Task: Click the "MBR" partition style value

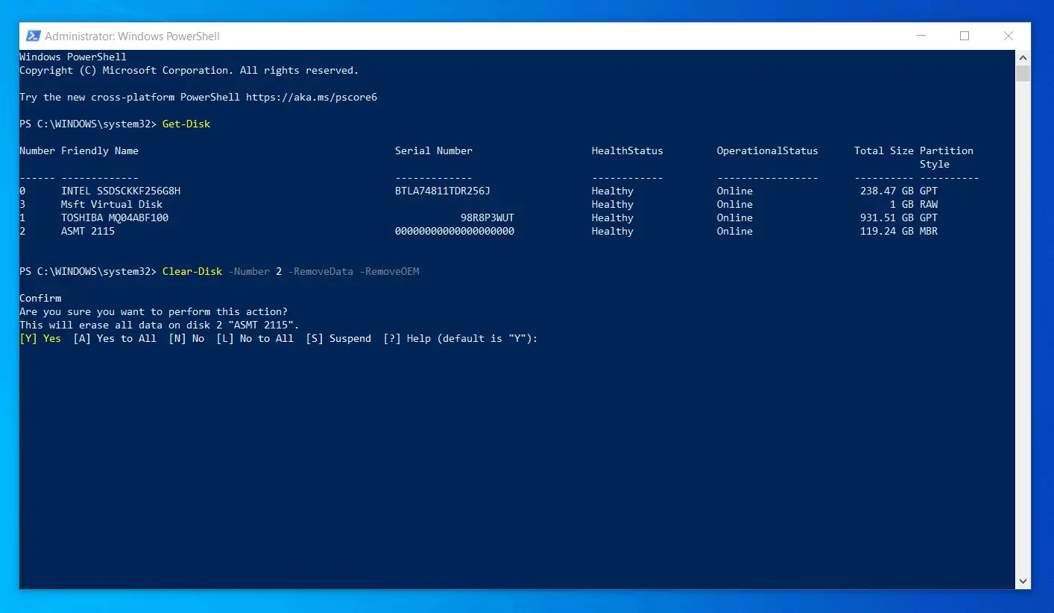Action: (929, 231)
